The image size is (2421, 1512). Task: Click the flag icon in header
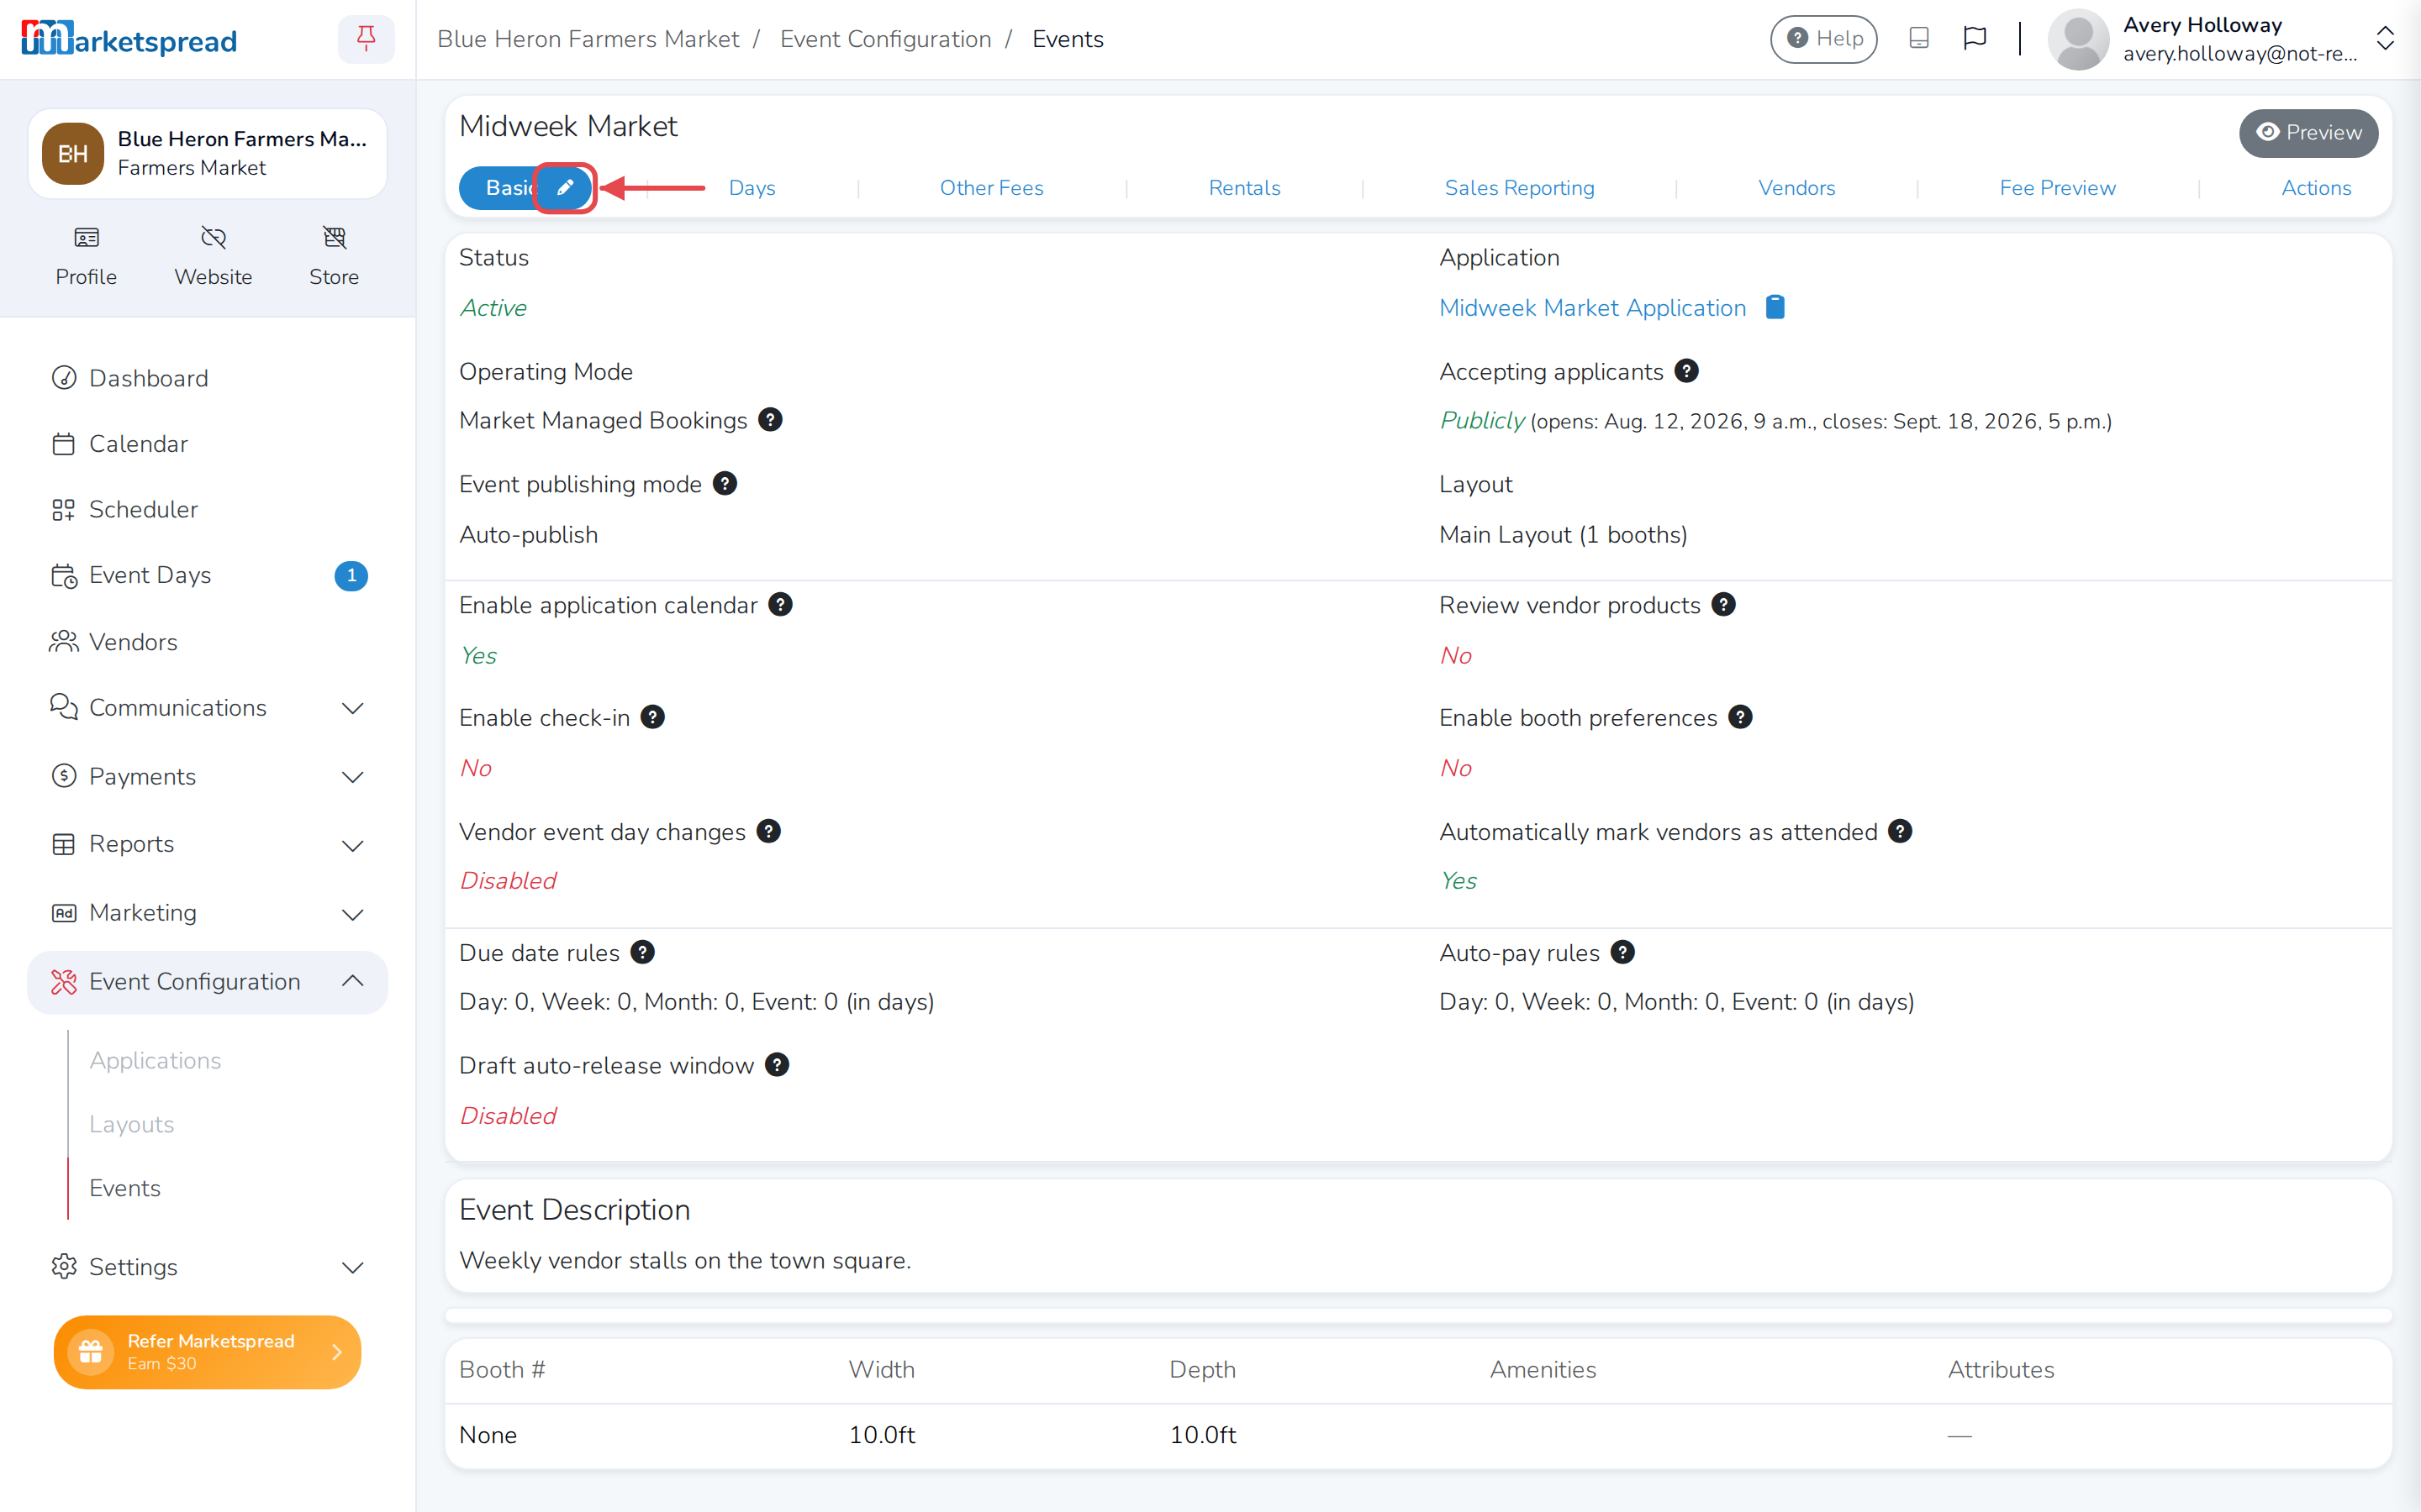click(1975, 39)
